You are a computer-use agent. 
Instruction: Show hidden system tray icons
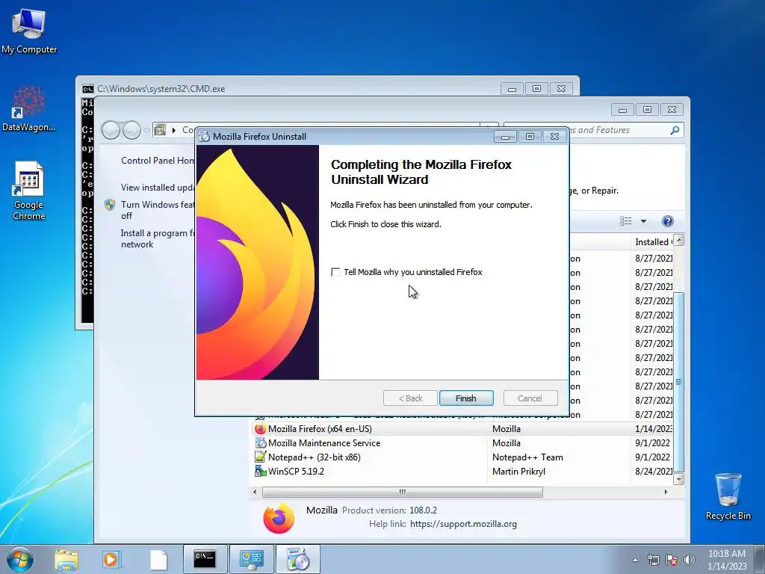pos(635,560)
